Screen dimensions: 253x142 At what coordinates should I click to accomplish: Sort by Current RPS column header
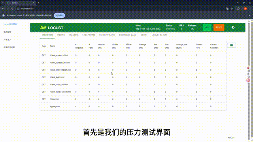199,46
